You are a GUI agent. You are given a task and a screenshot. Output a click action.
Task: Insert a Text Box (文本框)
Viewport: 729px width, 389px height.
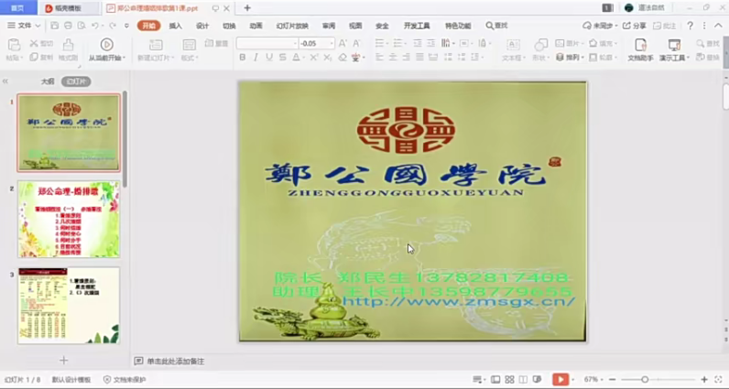[x=513, y=49]
